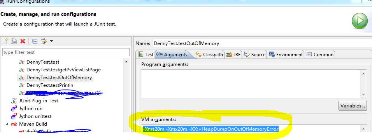Select Jython run configuration type
The image size is (372, 140).
click(31, 109)
